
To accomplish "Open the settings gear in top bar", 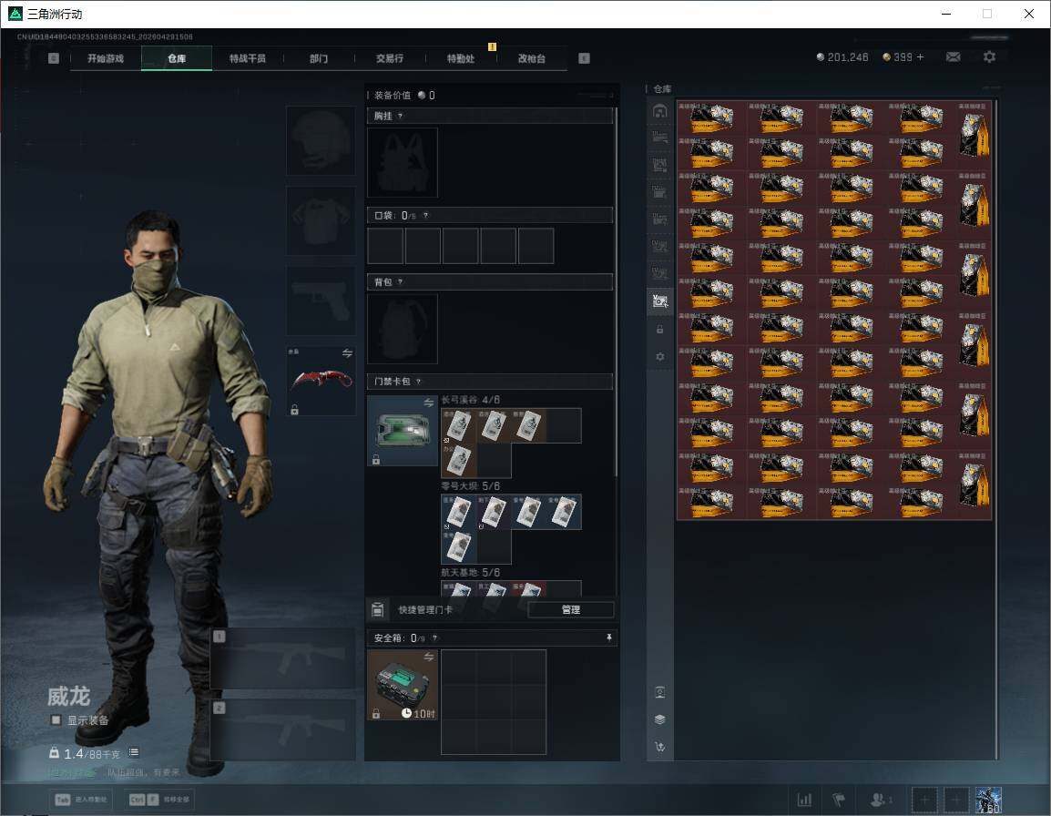I will 989,57.
